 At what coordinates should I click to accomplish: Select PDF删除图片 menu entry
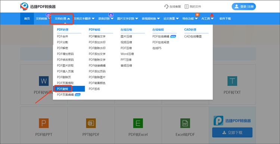pyautogui.click(x=97, y=77)
